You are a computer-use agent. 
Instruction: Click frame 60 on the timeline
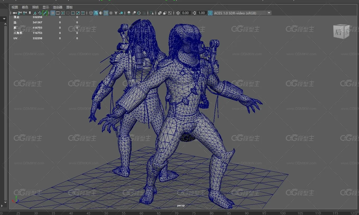141,213
